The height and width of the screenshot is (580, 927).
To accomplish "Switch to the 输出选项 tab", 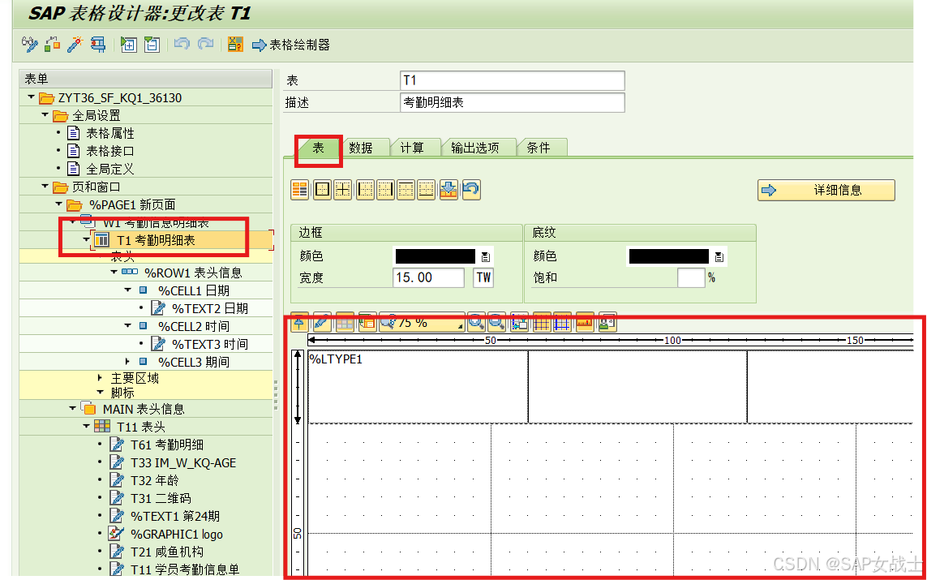I will tap(474, 148).
